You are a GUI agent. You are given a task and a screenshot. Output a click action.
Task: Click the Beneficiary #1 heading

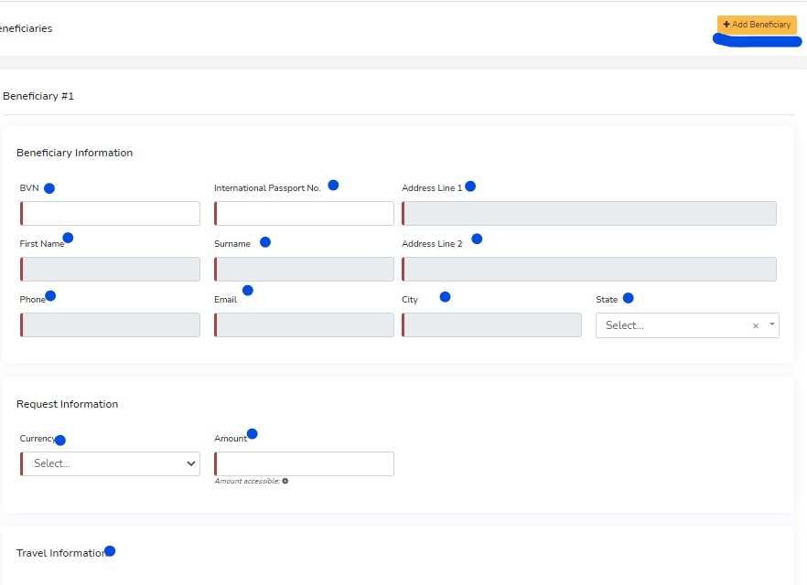pyautogui.click(x=38, y=96)
